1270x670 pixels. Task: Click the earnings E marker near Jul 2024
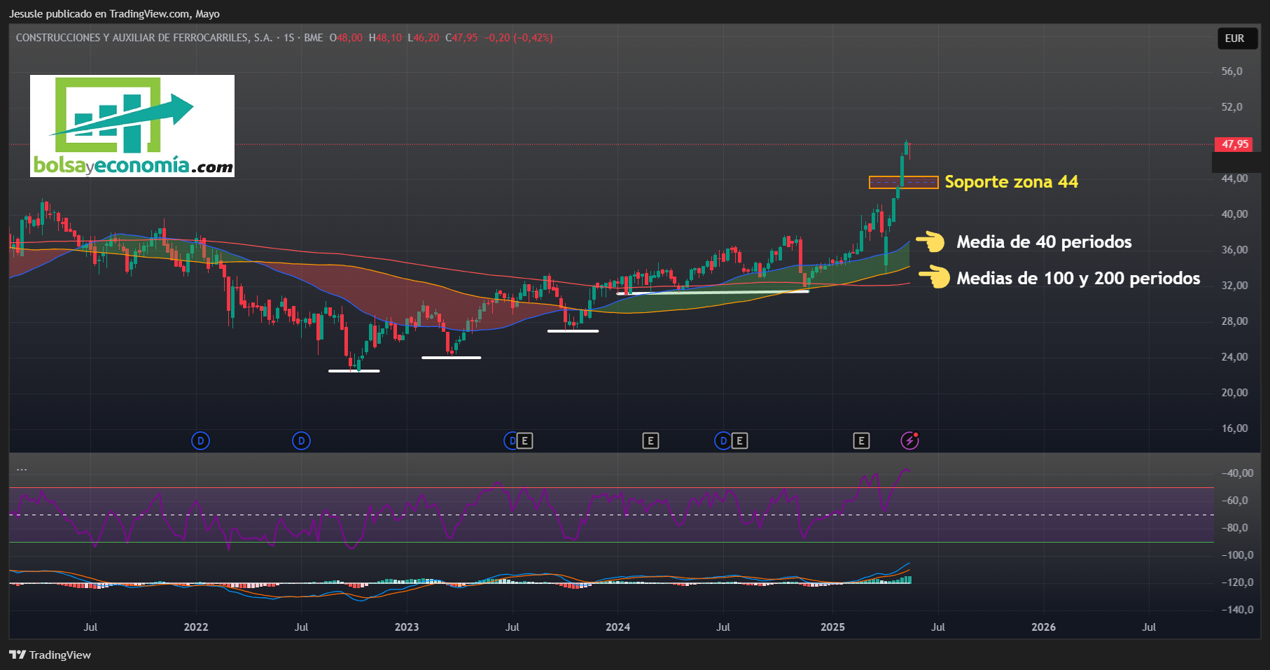click(739, 440)
